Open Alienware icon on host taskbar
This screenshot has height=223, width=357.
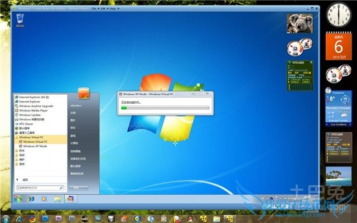(111, 219)
